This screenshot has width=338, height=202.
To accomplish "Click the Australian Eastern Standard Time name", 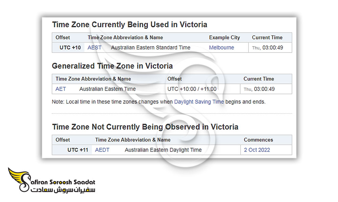I will 150,48.
